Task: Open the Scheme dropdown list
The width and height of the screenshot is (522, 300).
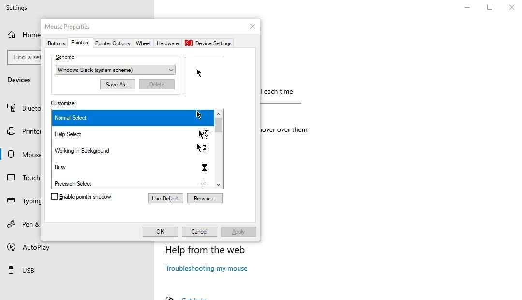Action: [x=115, y=70]
